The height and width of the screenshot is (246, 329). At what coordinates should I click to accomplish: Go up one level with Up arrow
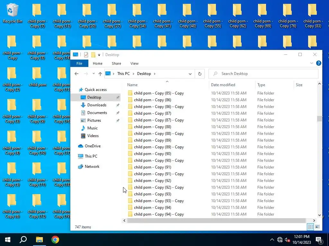(100, 74)
